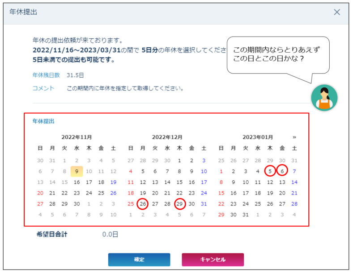Select November 28, 2022
Screen dimensions: 353x273
coord(52,204)
